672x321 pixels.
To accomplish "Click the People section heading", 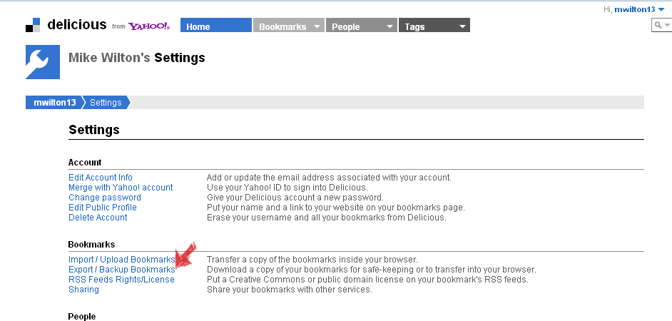I will click(x=82, y=317).
